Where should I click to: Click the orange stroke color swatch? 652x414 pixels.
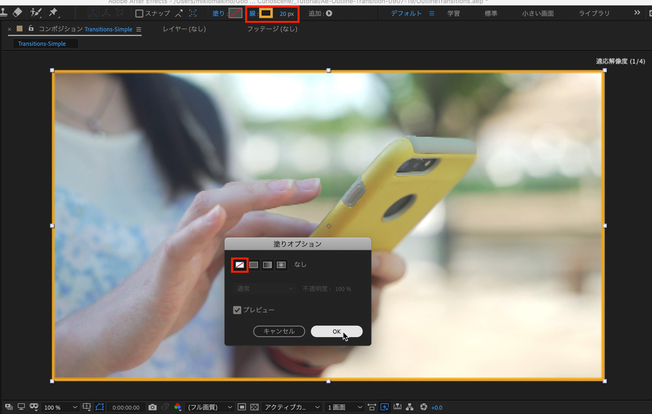pos(266,13)
